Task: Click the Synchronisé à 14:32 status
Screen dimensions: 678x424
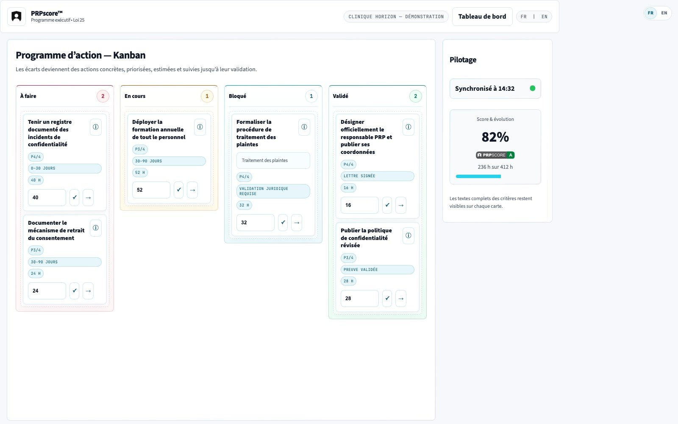Action: coord(495,89)
